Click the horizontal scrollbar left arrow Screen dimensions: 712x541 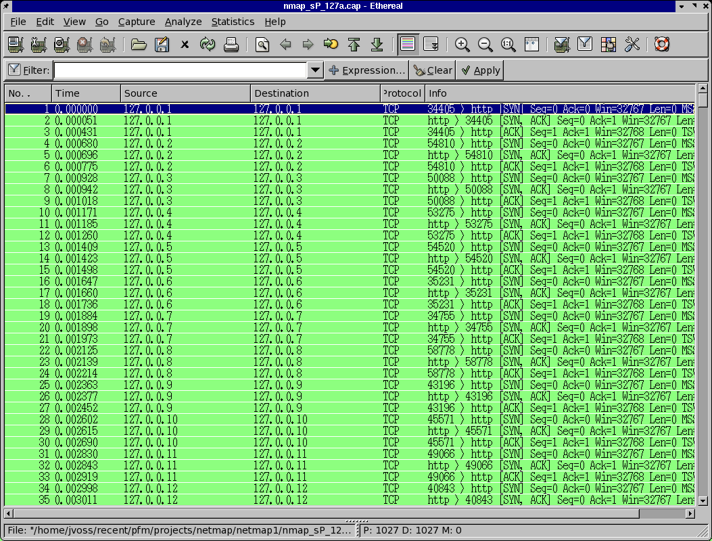coord(8,514)
